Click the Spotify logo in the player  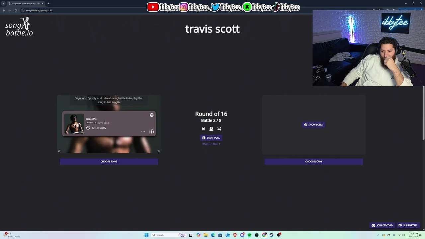pyautogui.click(x=152, y=115)
